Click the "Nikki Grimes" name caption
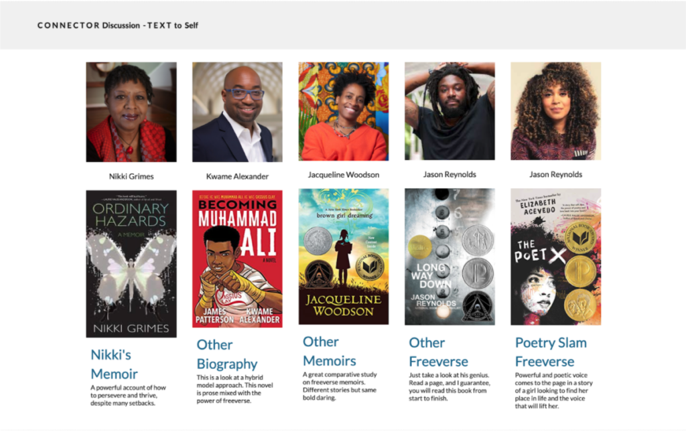The image size is (686, 432). coord(131,177)
